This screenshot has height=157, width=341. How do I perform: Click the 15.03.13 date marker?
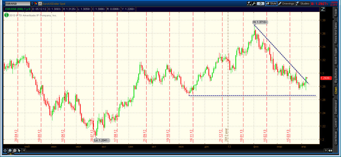pos(288,136)
